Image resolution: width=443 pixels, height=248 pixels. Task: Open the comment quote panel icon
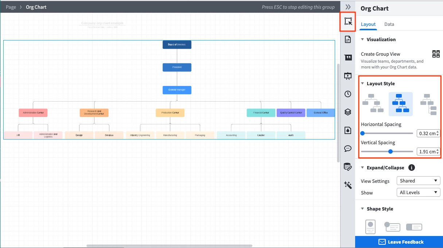tap(348, 57)
